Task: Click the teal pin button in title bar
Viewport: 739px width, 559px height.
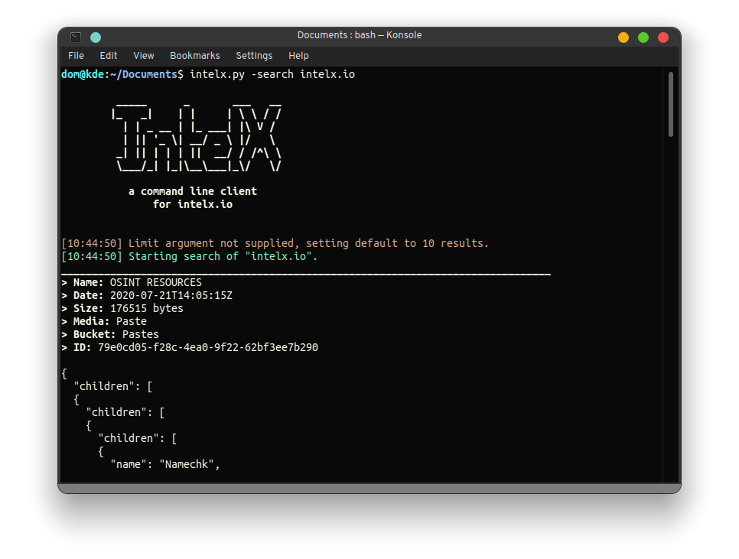Action: pos(96,37)
